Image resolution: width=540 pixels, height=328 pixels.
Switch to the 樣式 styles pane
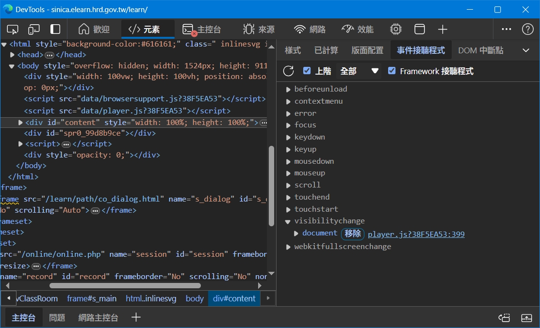[293, 50]
